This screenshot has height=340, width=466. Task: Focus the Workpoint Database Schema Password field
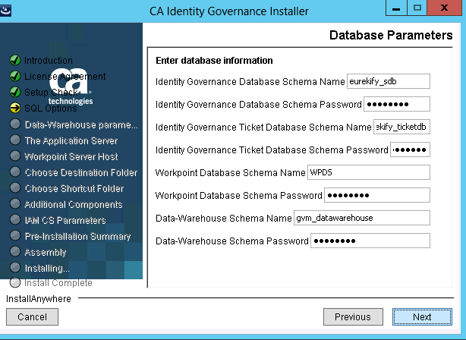377,195
